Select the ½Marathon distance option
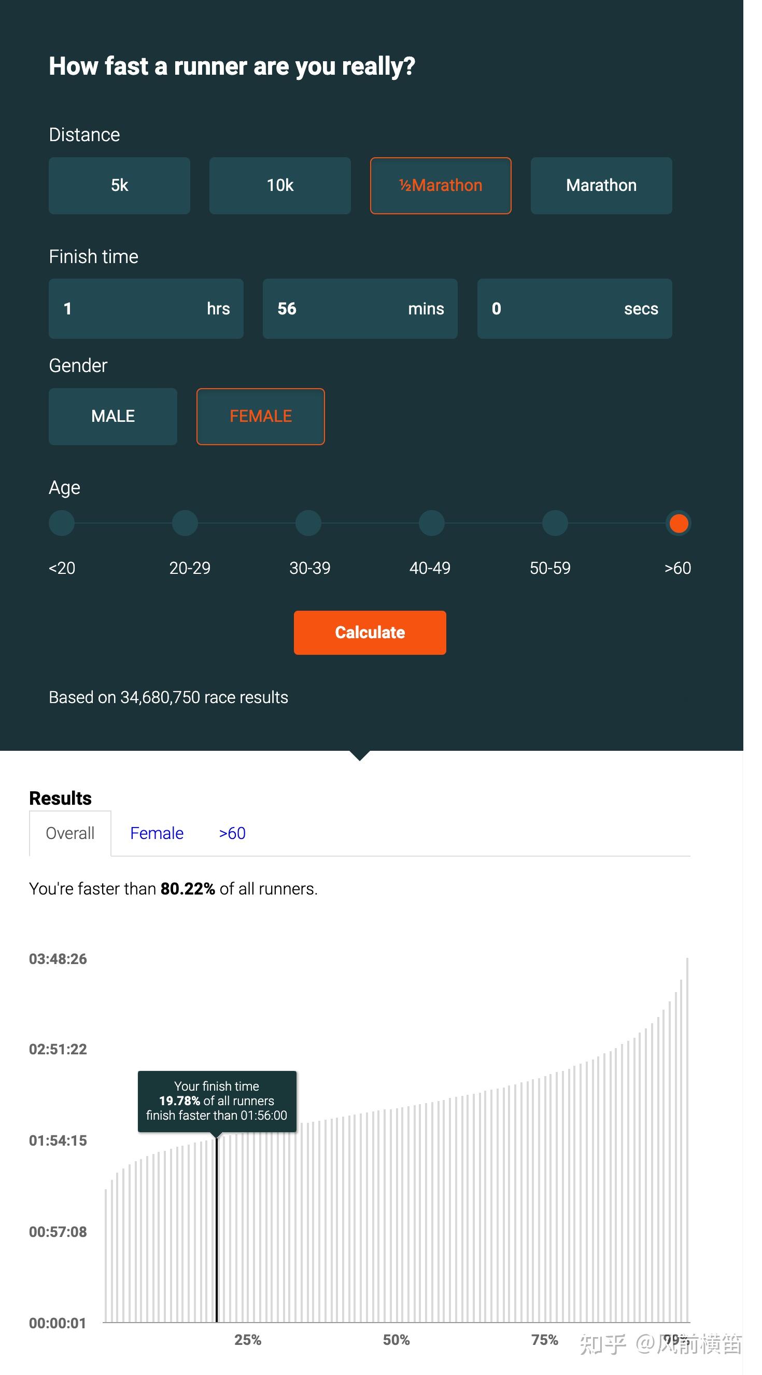The height and width of the screenshot is (1375, 762). point(441,185)
